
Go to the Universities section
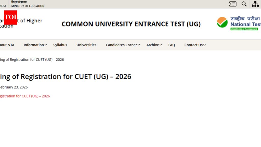86,45
